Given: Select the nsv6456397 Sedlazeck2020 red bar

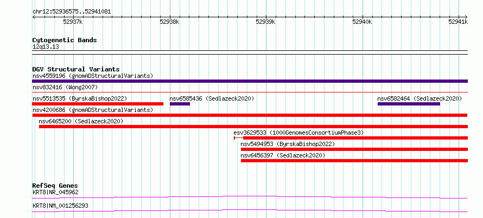Looking at the screenshot, I should 354,161.
